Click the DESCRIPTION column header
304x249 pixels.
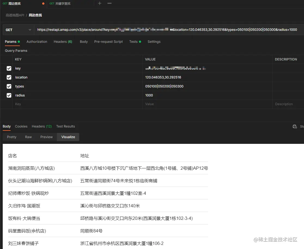tap(286, 59)
